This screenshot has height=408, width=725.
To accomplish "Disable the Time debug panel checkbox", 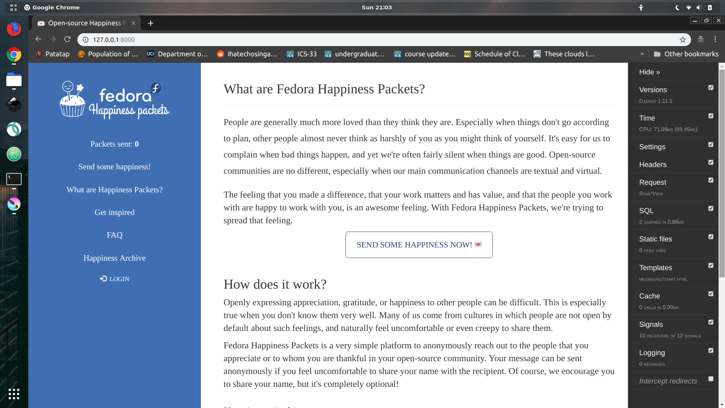I will tap(711, 116).
